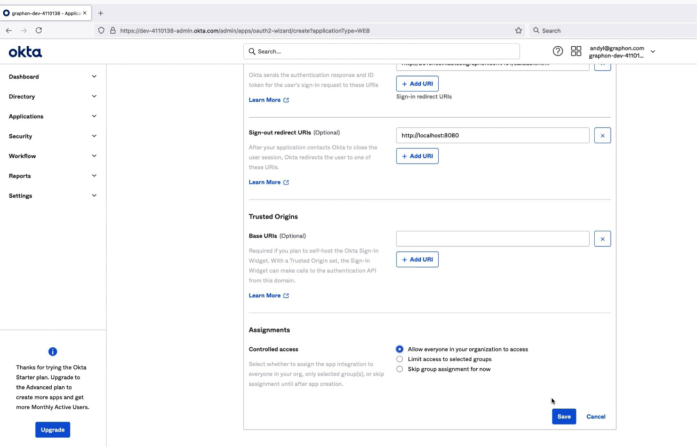Click the browser forward arrow
Viewport: 697px width, 447px height.
(23, 30)
